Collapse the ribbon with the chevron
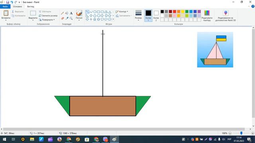255x143 pixels. (249, 6)
